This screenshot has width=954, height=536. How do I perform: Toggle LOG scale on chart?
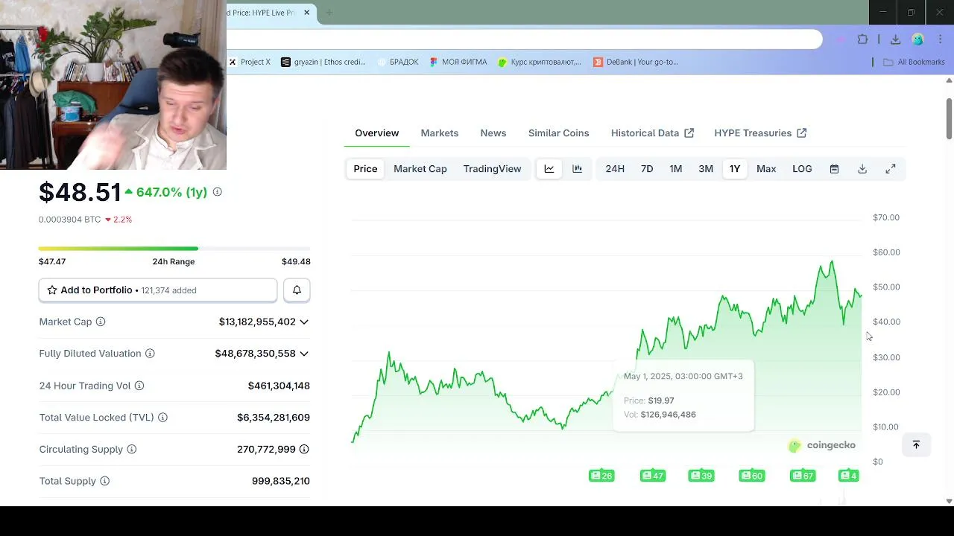coord(802,169)
